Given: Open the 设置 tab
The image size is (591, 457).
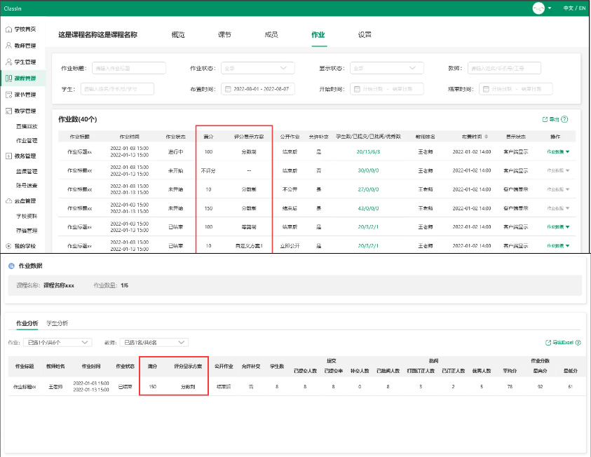Looking at the screenshot, I should (x=365, y=34).
